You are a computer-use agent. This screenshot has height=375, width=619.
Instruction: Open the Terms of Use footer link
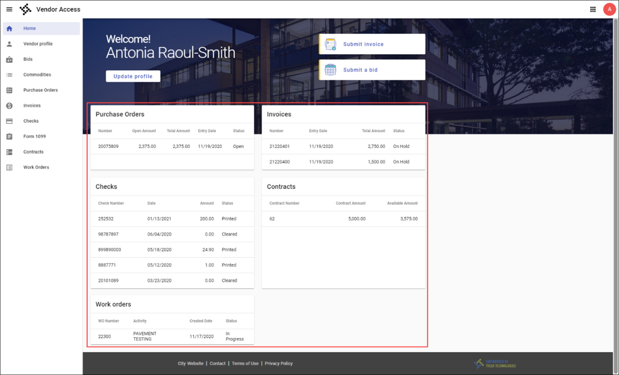[x=245, y=364]
